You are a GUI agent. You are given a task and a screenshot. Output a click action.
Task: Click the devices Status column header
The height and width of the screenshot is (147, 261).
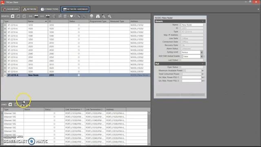79,21
